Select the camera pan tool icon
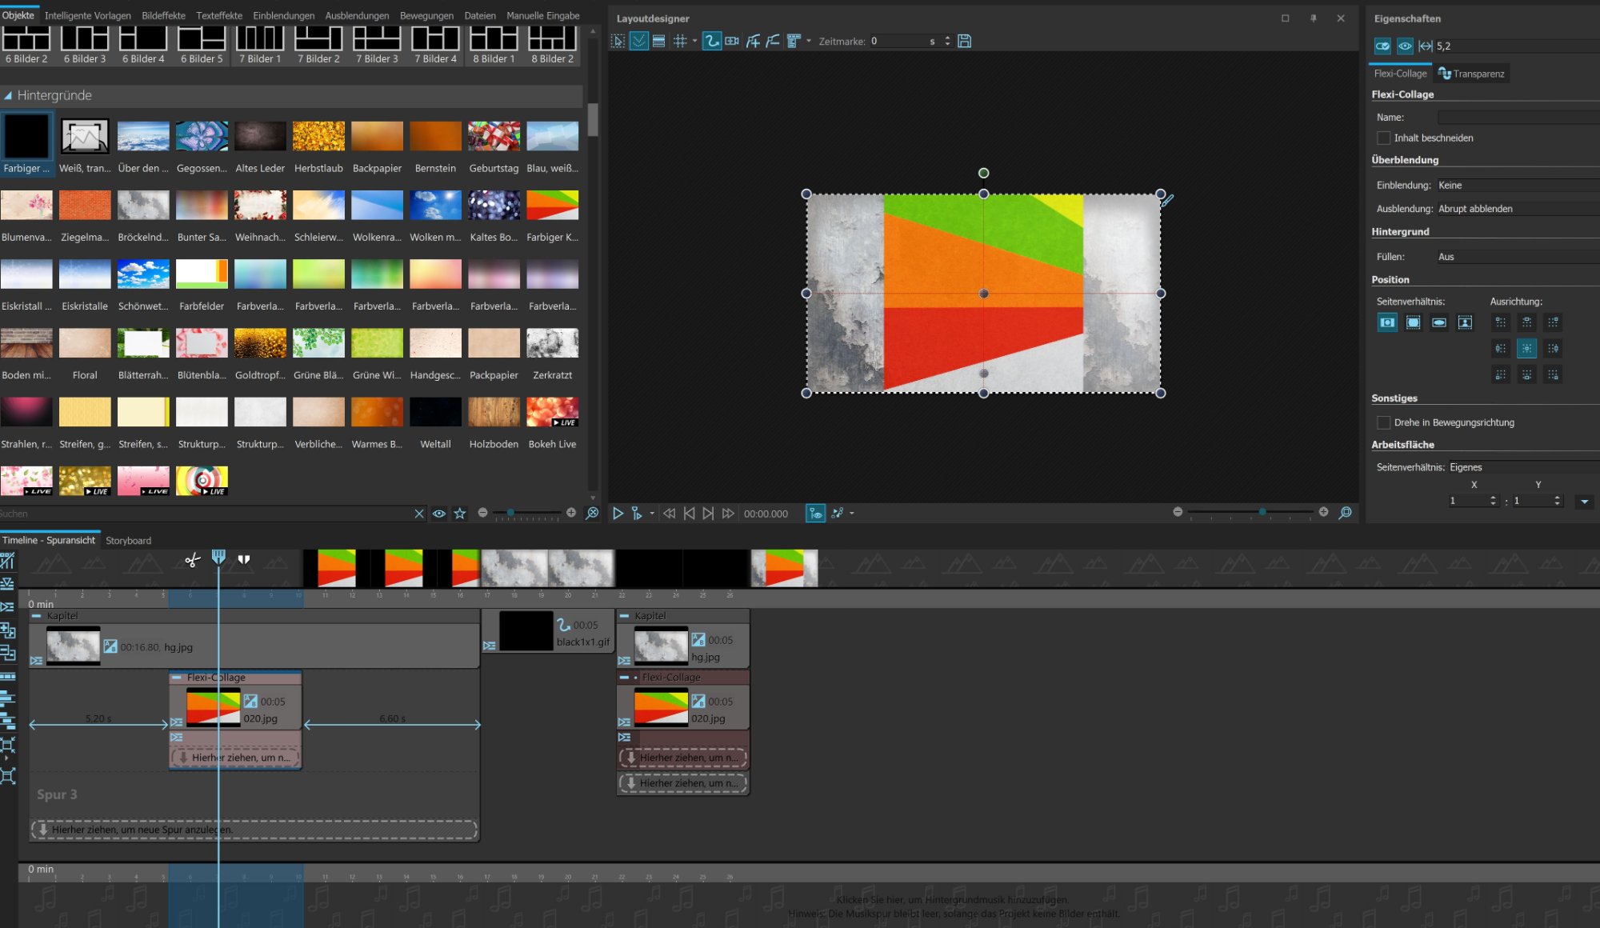1600x928 pixels. (732, 41)
